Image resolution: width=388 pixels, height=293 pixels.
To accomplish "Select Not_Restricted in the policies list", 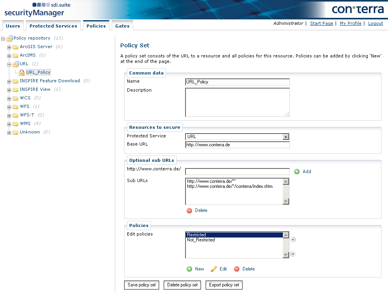I will point(201,240).
